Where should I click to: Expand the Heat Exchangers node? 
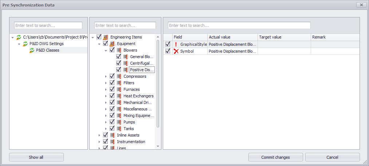point(106,96)
